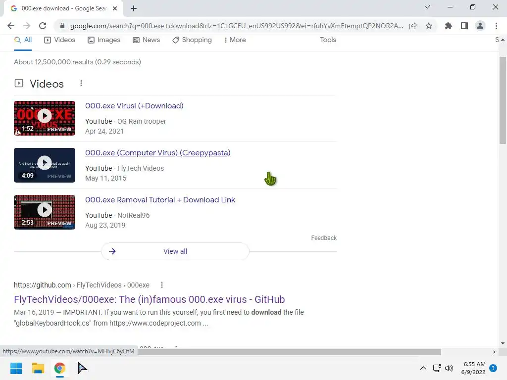Open the FlyTechVideos/000exe GitHub result
This screenshot has height=380, width=507.
point(150,299)
